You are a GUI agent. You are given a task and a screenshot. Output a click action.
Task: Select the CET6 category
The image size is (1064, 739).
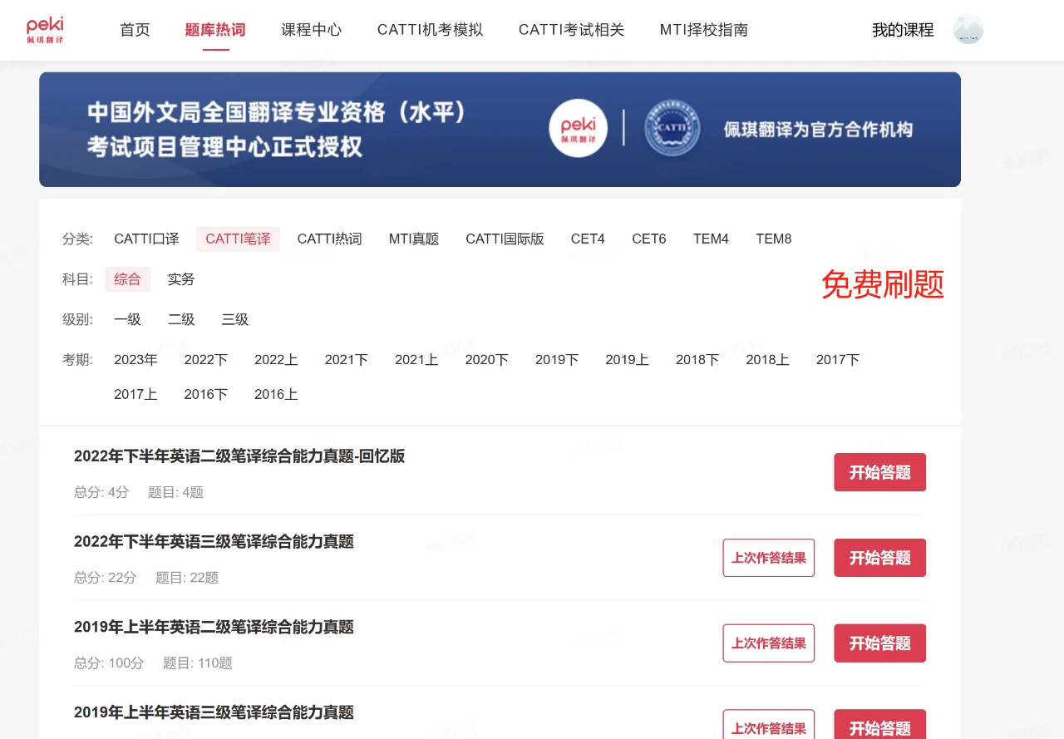click(x=649, y=239)
